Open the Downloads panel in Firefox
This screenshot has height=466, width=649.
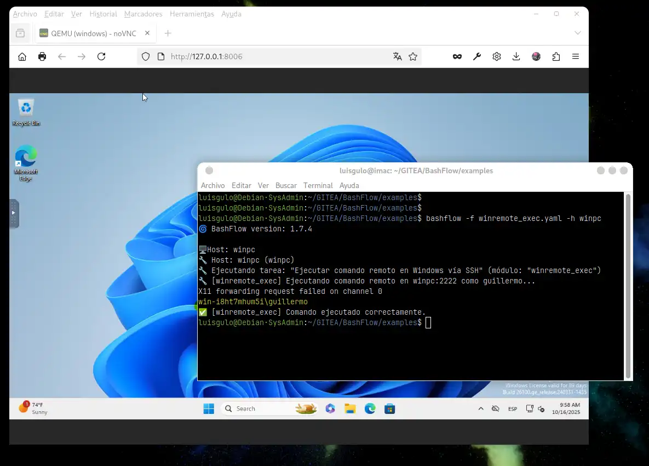click(516, 56)
